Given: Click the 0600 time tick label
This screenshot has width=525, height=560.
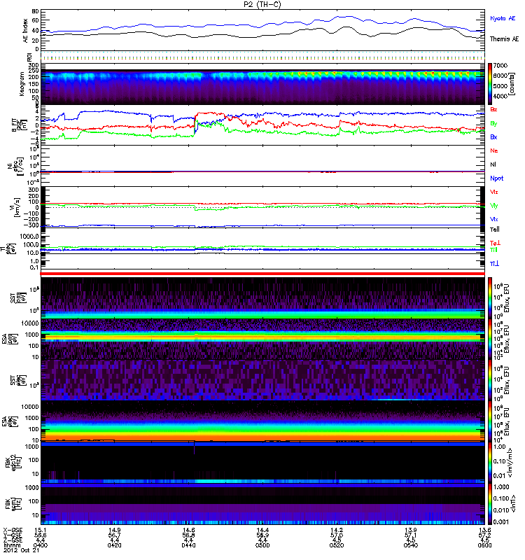Looking at the screenshot, I should tap(484, 545).
